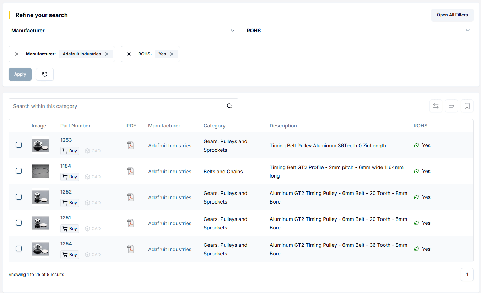This screenshot has width=481, height=293.
Task: Click the Part Number column header
Action: coord(75,126)
